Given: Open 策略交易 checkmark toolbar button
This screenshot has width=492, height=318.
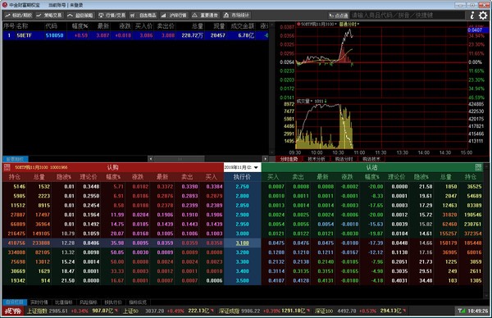Looking at the screenshot, I should pyautogui.click(x=49, y=15).
